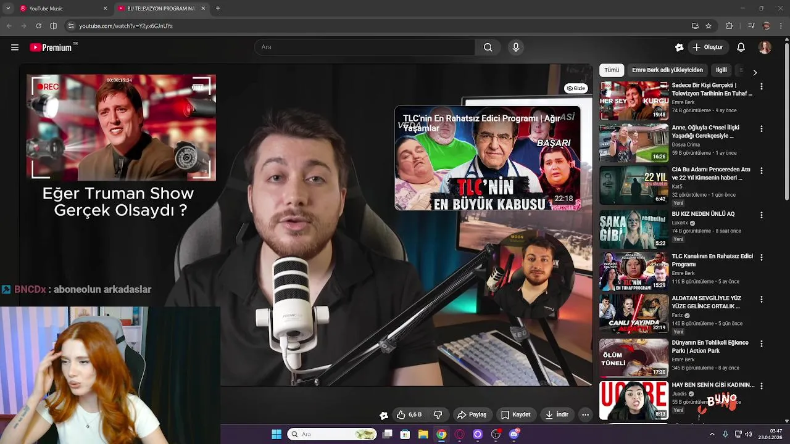Open options for BU KIZ NEDEN ÜNLÜ video

pos(761,215)
